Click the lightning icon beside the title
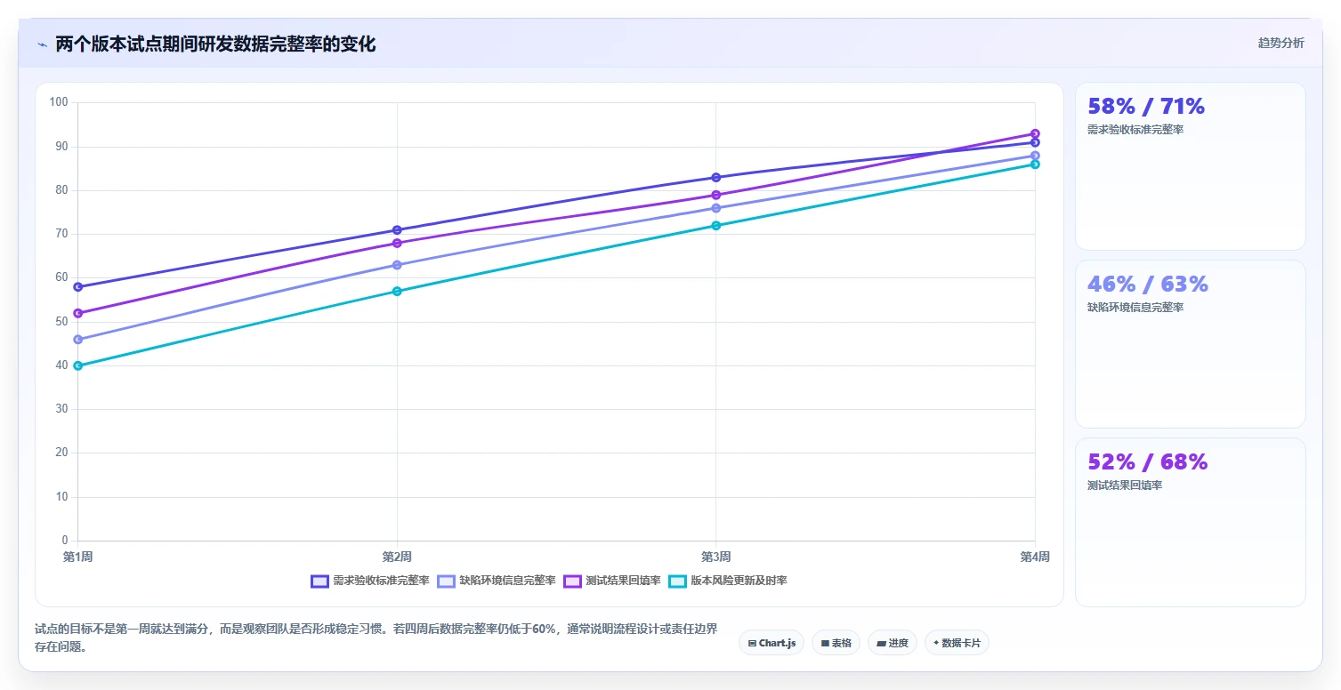Image resolution: width=1341 pixels, height=690 pixels. tap(42, 44)
